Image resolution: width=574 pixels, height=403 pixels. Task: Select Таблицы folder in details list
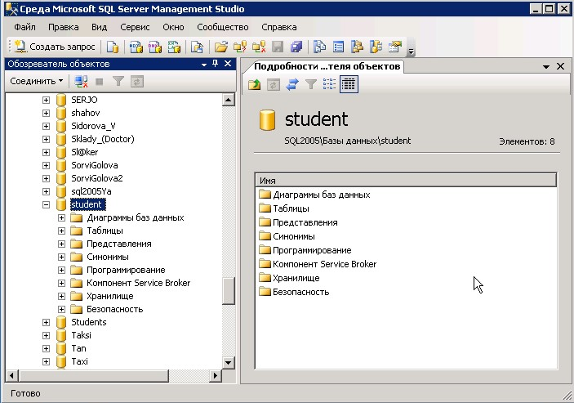291,208
